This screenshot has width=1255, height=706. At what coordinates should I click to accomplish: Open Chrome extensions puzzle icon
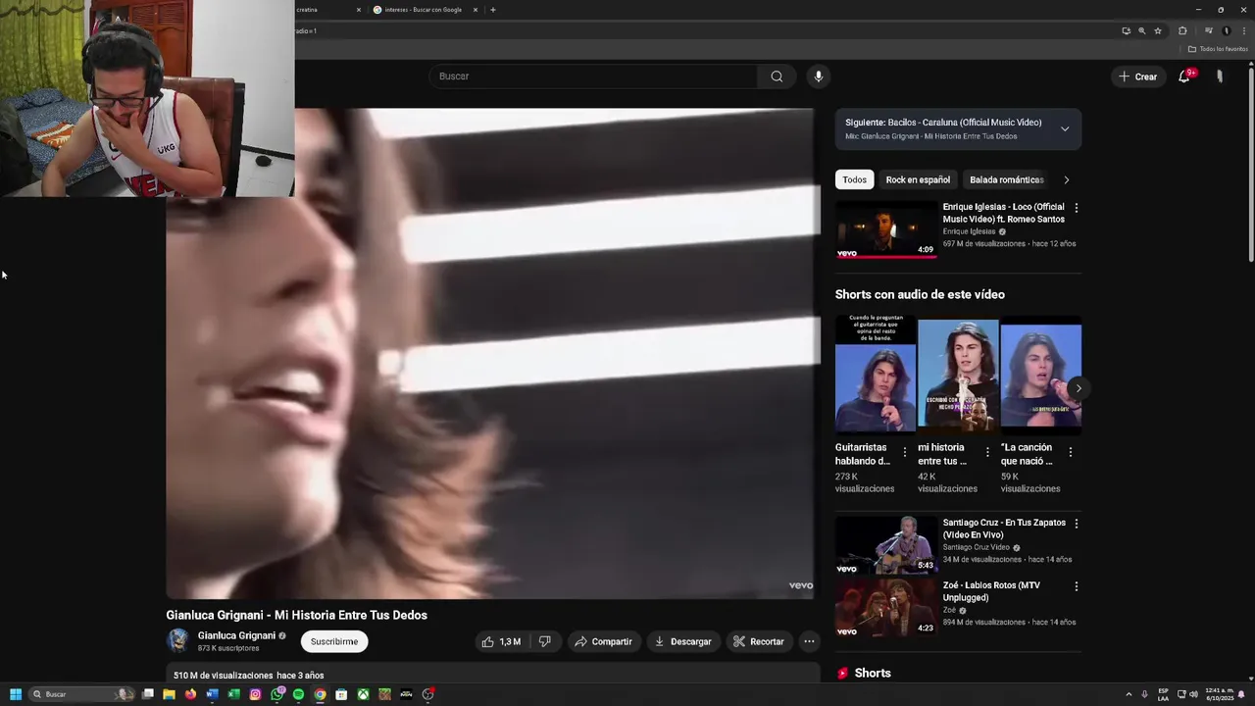coord(1182,30)
